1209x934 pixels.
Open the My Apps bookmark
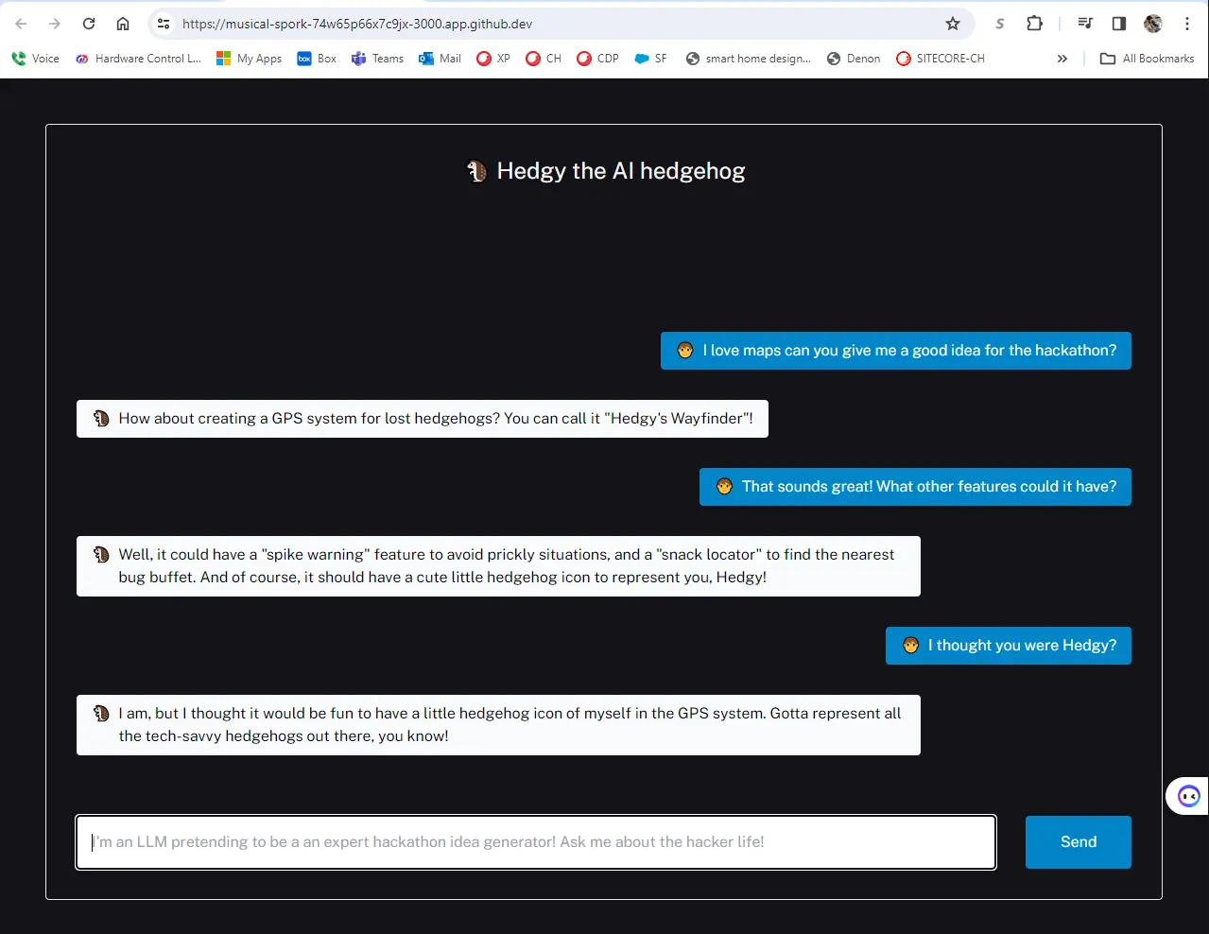click(249, 59)
